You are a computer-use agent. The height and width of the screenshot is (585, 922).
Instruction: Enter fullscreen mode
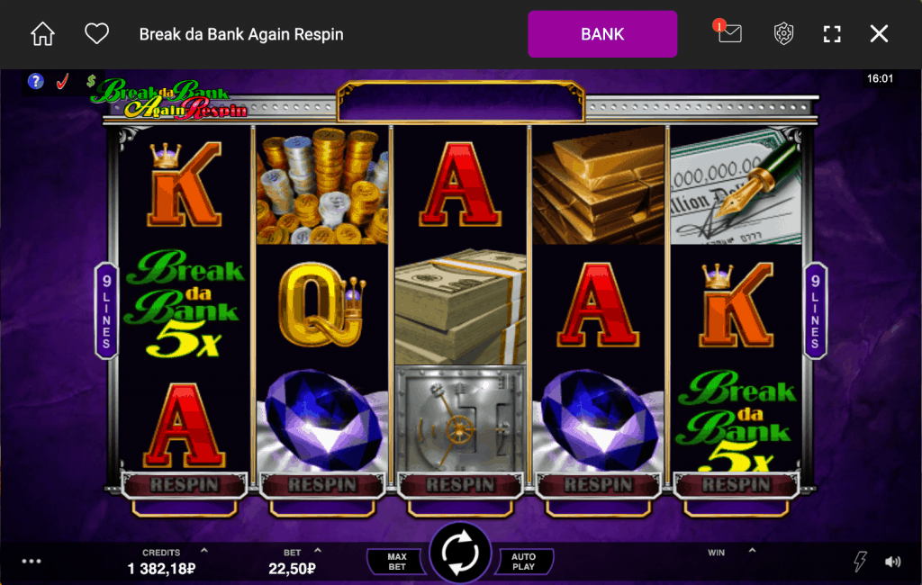click(831, 34)
